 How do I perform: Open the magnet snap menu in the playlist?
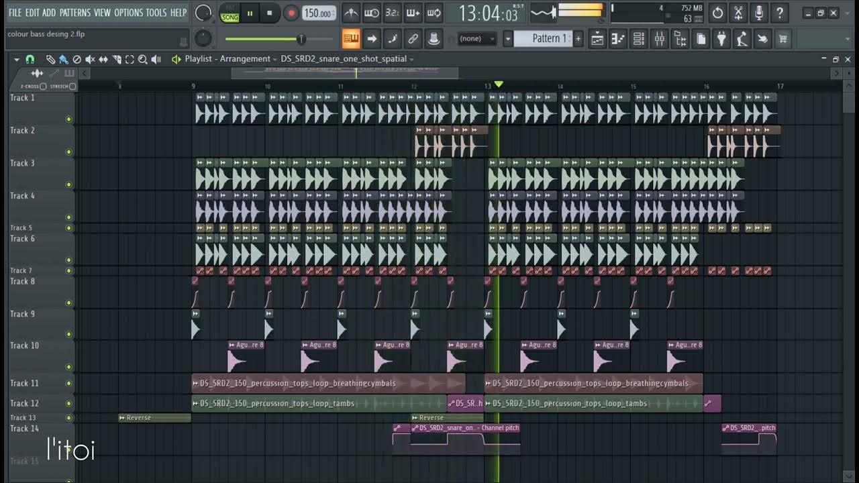[30, 59]
